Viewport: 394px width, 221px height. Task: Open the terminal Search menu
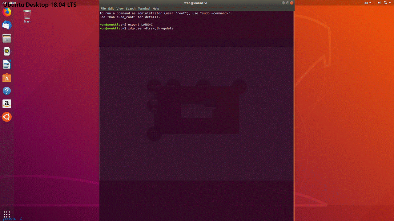[131, 9]
